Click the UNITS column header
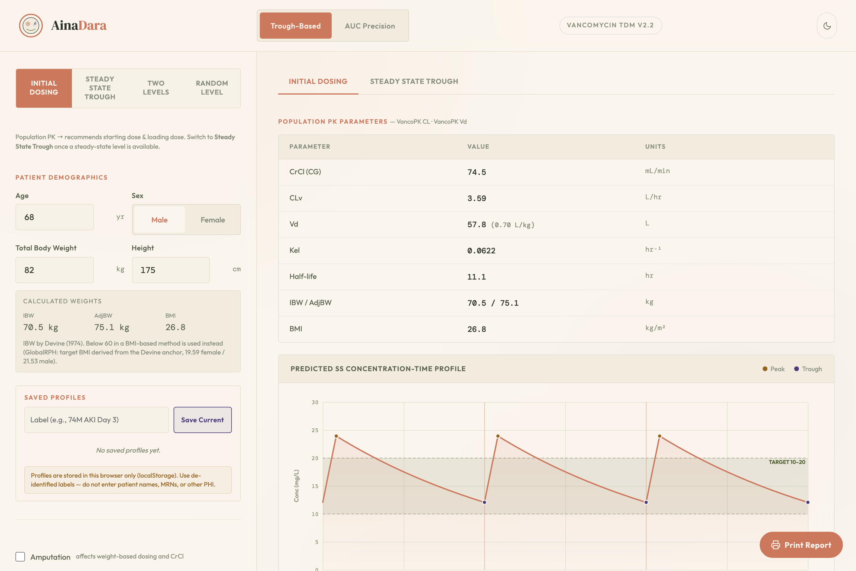This screenshot has width=856, height=571. pos(655,146)
